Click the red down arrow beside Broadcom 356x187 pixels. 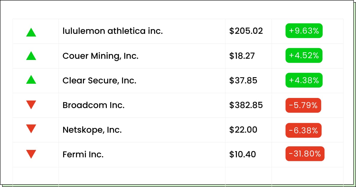coord(31,105)
